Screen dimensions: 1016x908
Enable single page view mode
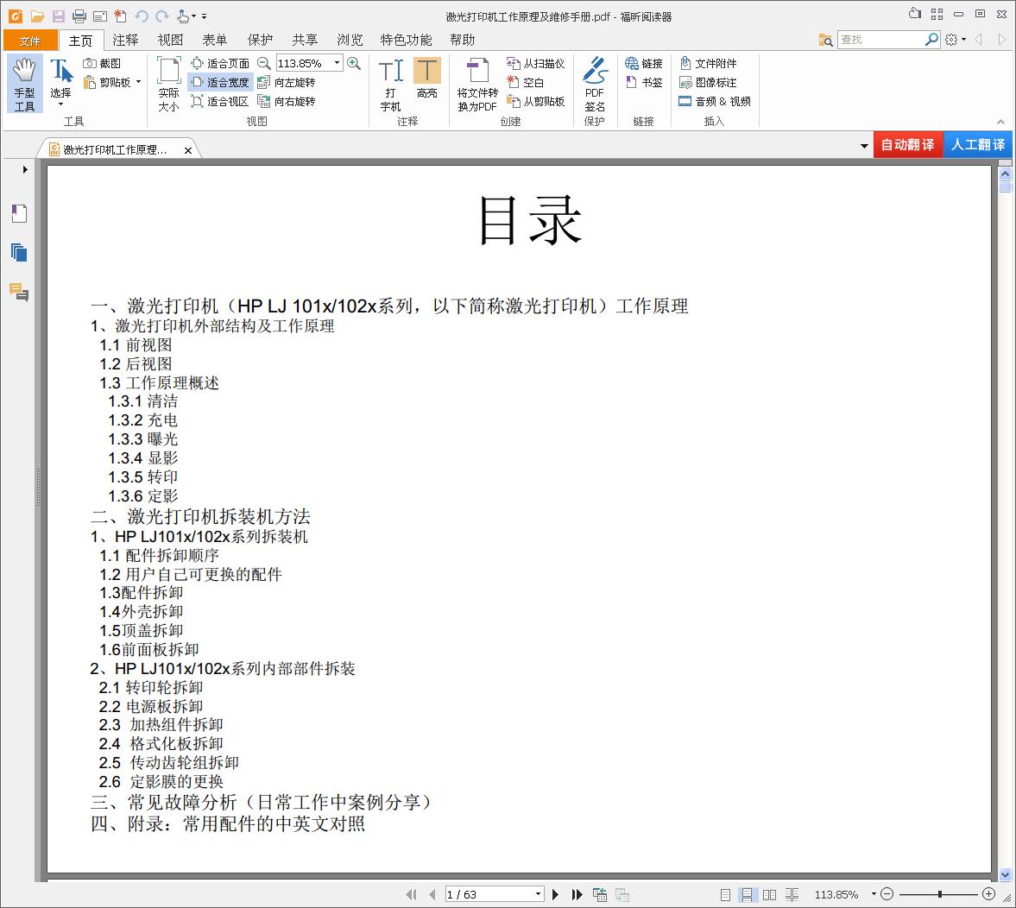[725, 895]
